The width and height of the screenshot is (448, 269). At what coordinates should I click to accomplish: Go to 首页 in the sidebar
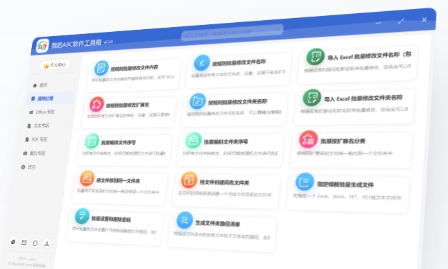pos(40,85)
